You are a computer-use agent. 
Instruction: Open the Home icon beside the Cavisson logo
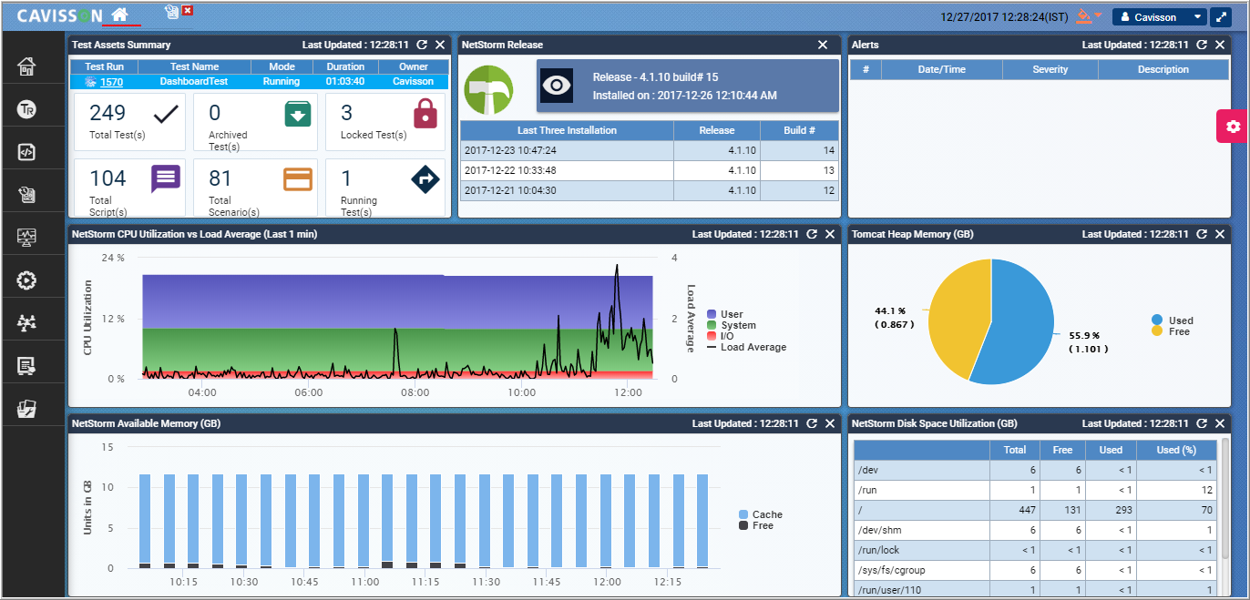[x=118, y=15]
